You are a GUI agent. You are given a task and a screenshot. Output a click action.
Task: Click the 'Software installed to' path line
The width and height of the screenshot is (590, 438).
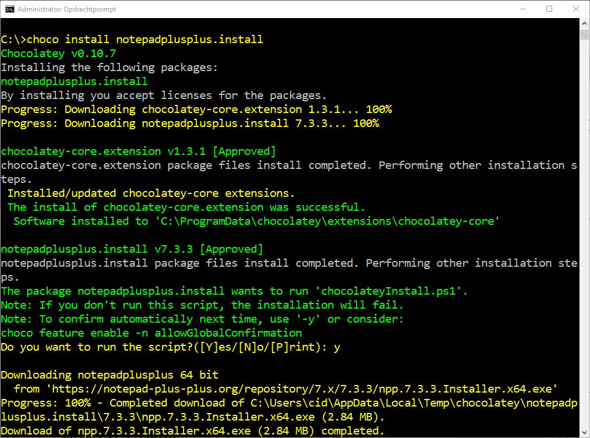pyautogui.click(x=257, y=221)
